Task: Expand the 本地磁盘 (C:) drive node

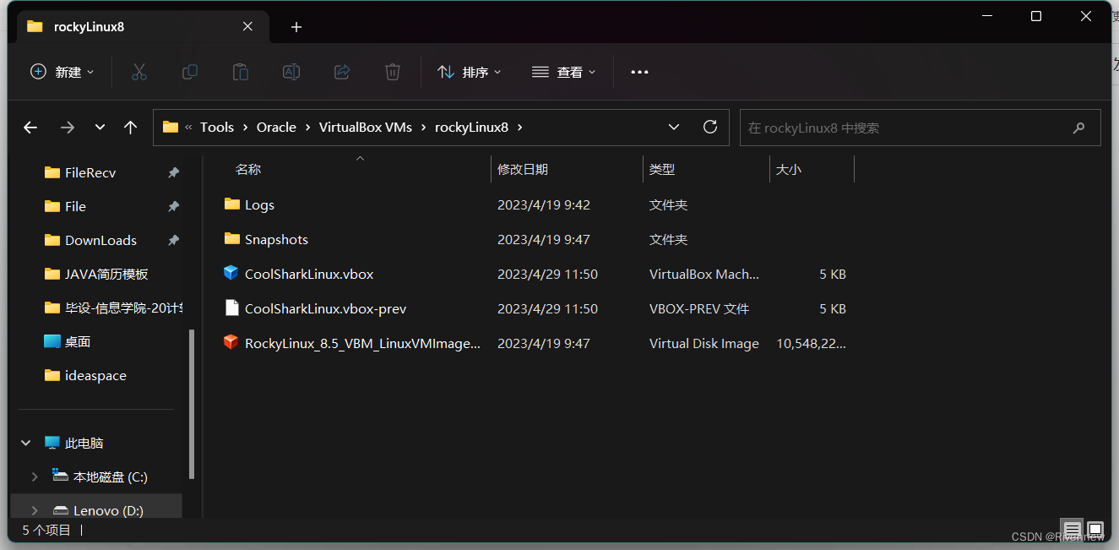Action: coord(35,476)
